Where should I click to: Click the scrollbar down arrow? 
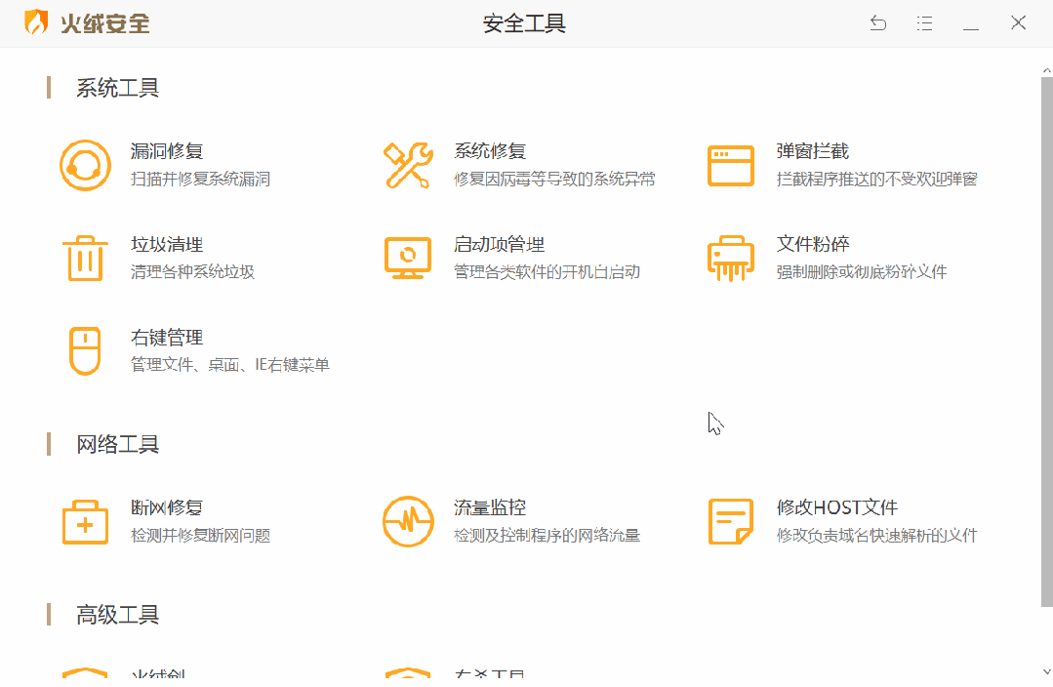click(x=1046, y=670)
